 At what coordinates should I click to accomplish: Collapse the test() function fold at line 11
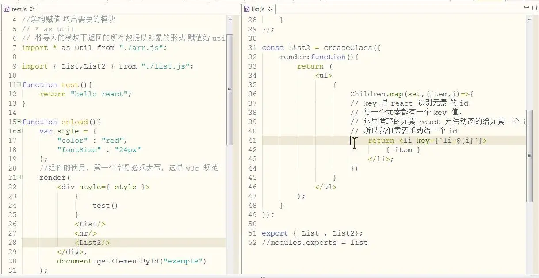coord(19,84)
